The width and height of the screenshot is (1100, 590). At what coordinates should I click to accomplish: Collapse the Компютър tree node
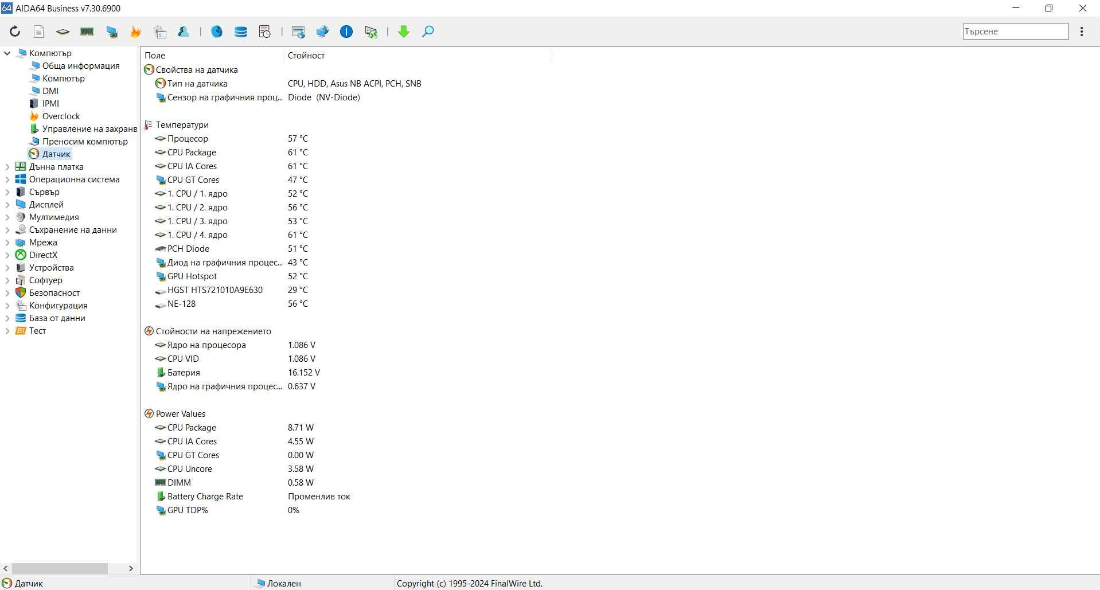(x=7, y=53)
